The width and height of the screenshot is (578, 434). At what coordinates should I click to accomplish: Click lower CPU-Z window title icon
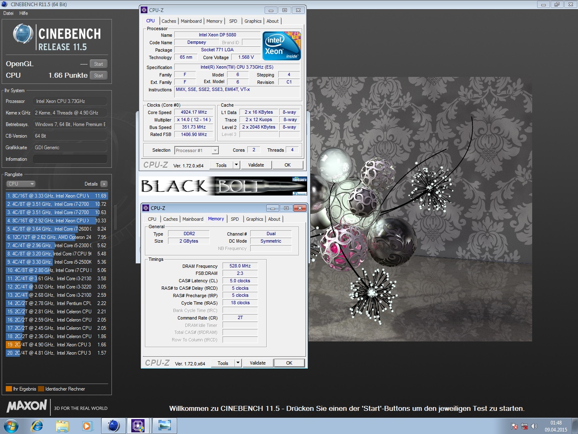[146, 208]
